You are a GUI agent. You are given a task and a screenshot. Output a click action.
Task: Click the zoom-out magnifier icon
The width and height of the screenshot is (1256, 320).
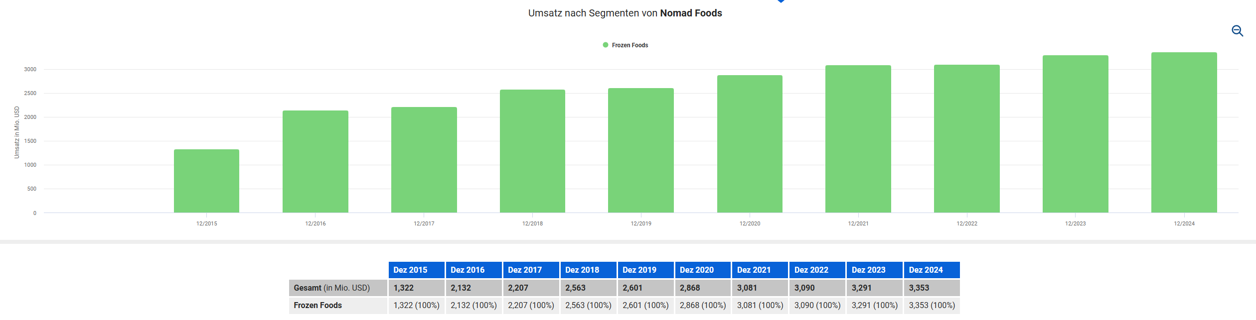[x=1237, y=31]
